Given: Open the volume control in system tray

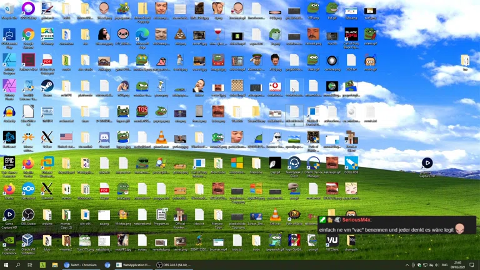Looking at the screenshot, I should point(436,265).
